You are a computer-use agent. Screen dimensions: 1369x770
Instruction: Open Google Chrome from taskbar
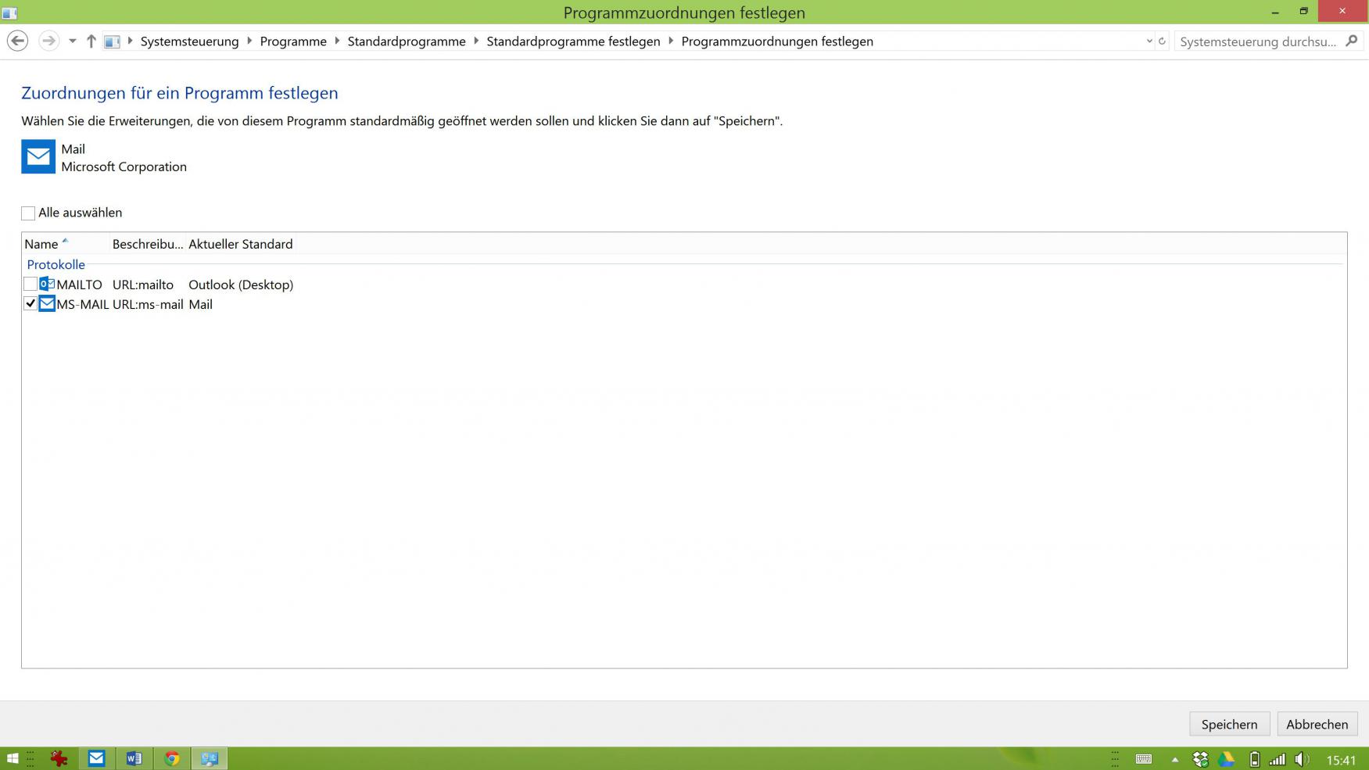pos(172,758)
